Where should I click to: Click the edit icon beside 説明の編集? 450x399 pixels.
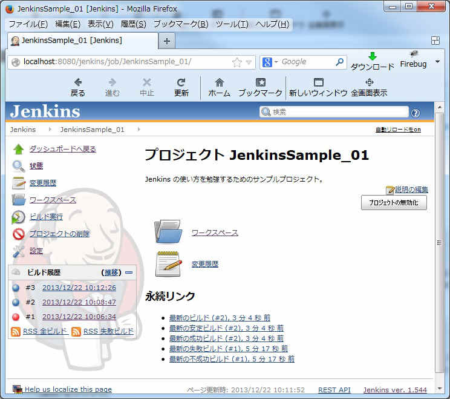(390, 190)
